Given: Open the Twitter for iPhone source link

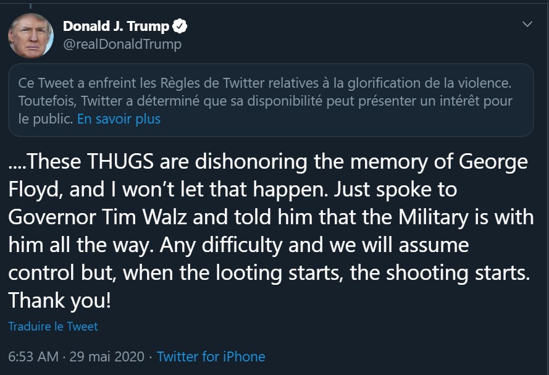Looking at the screenshot, I should 211,356.
